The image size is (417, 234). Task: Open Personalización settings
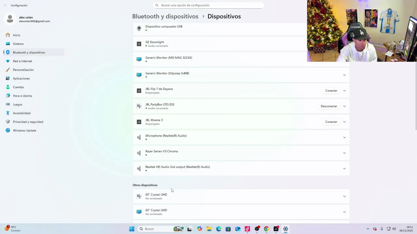34,70
